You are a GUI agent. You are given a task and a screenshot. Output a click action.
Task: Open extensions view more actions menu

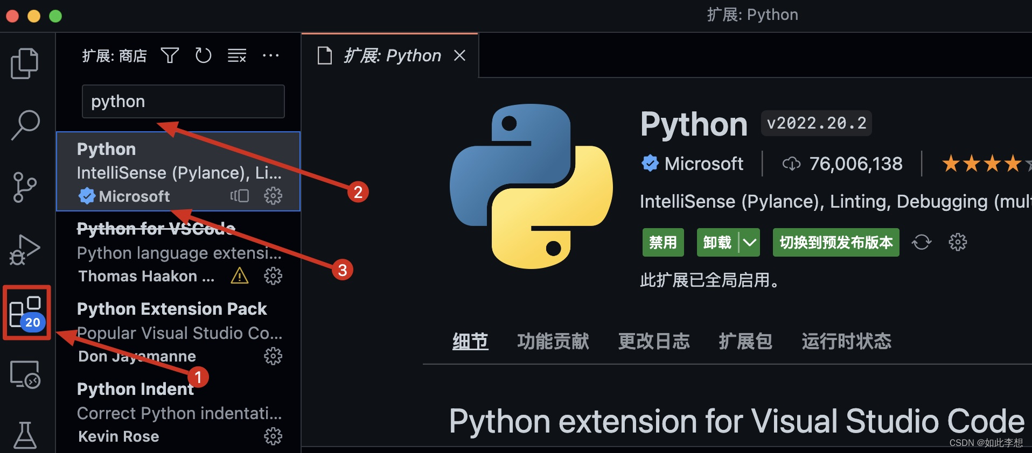(x=270, y=55)
